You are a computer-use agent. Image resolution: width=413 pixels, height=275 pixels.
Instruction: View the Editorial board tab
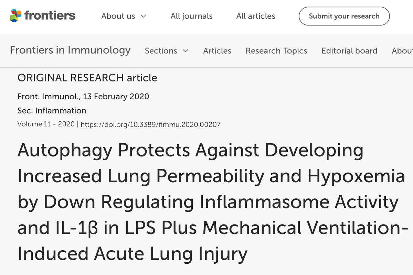(x=349, y=51)
